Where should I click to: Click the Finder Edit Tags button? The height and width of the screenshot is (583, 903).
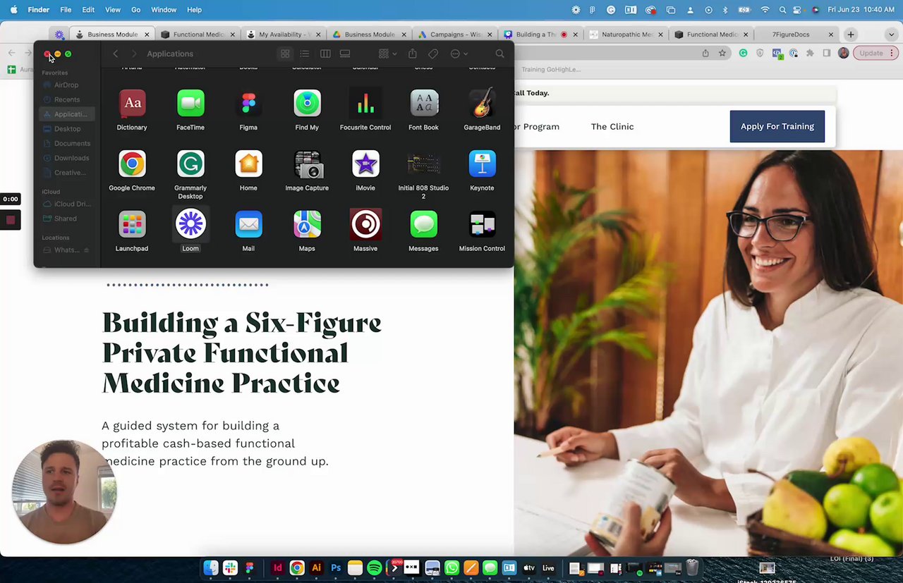pyautogui.click(x=433, y=54)
